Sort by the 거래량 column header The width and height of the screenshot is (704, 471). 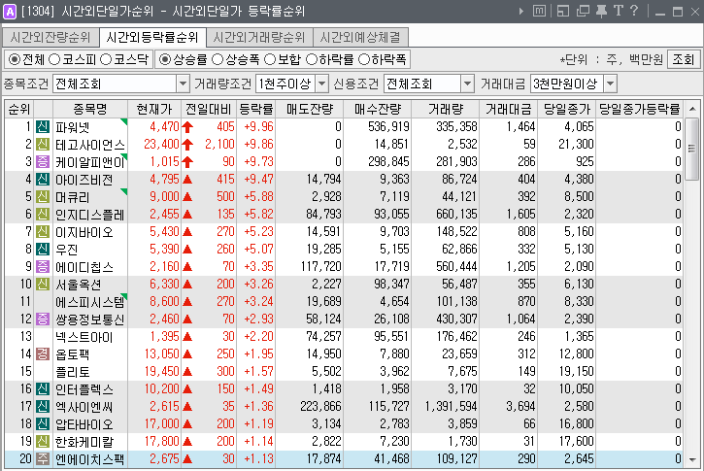click(446, 109)
